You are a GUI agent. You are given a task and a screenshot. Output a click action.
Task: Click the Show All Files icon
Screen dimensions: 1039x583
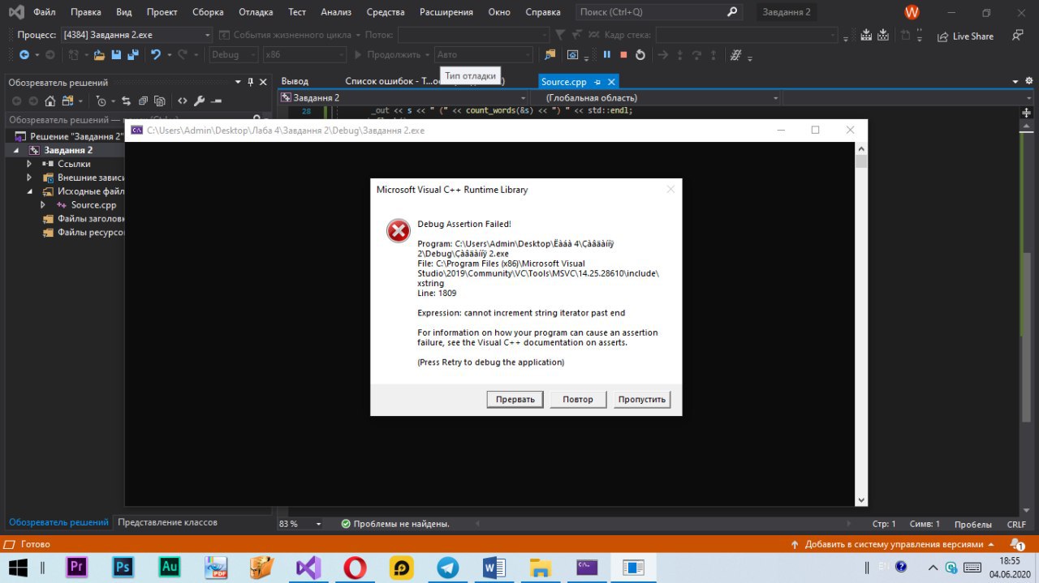160,101
